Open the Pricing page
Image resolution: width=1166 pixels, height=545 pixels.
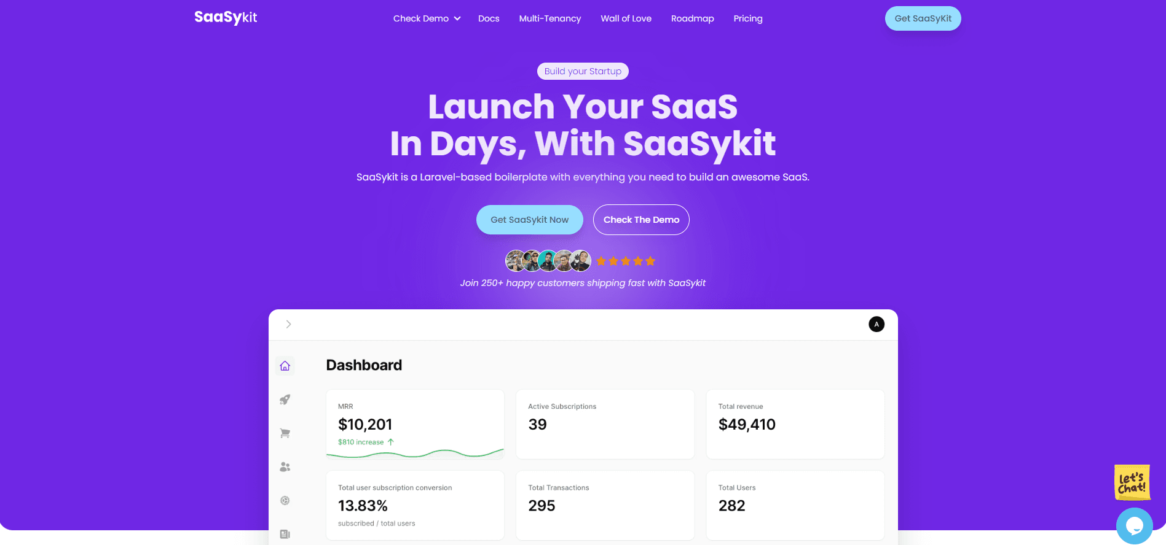[747, 18]
